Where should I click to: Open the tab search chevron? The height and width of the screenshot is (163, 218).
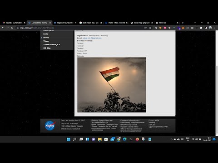195,23
